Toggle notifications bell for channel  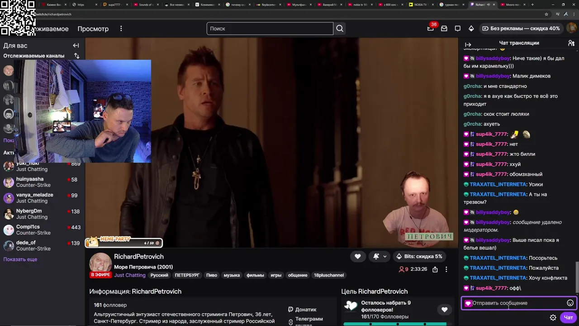(x=376, y=256)
